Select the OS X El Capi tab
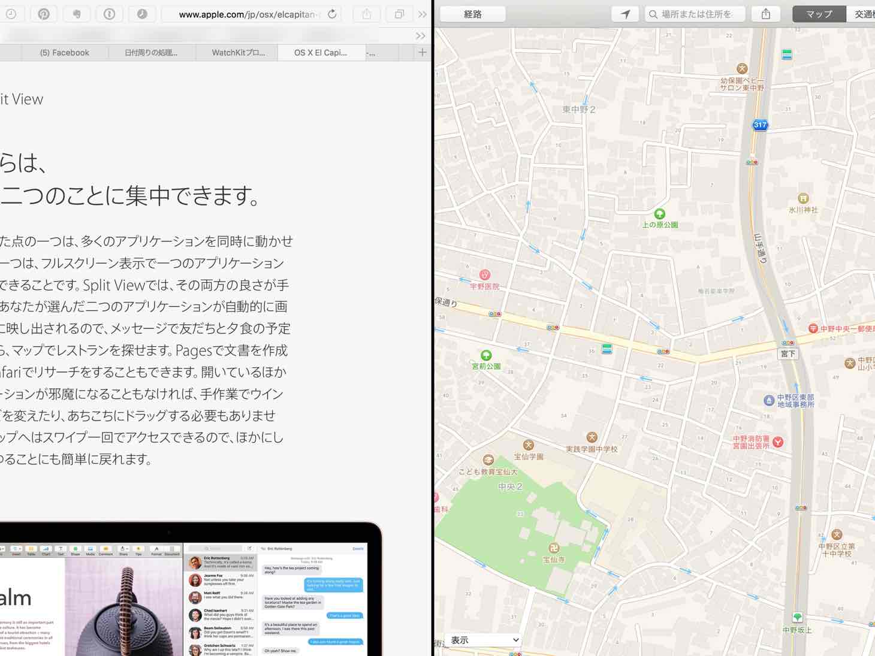875x656 pixels. click(321, 53)
